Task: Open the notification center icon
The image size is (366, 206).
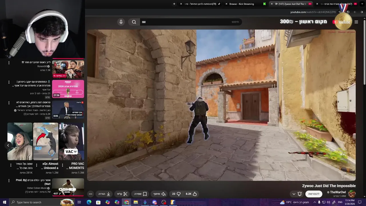Action: pyautogui.click(x=360, y=202)
